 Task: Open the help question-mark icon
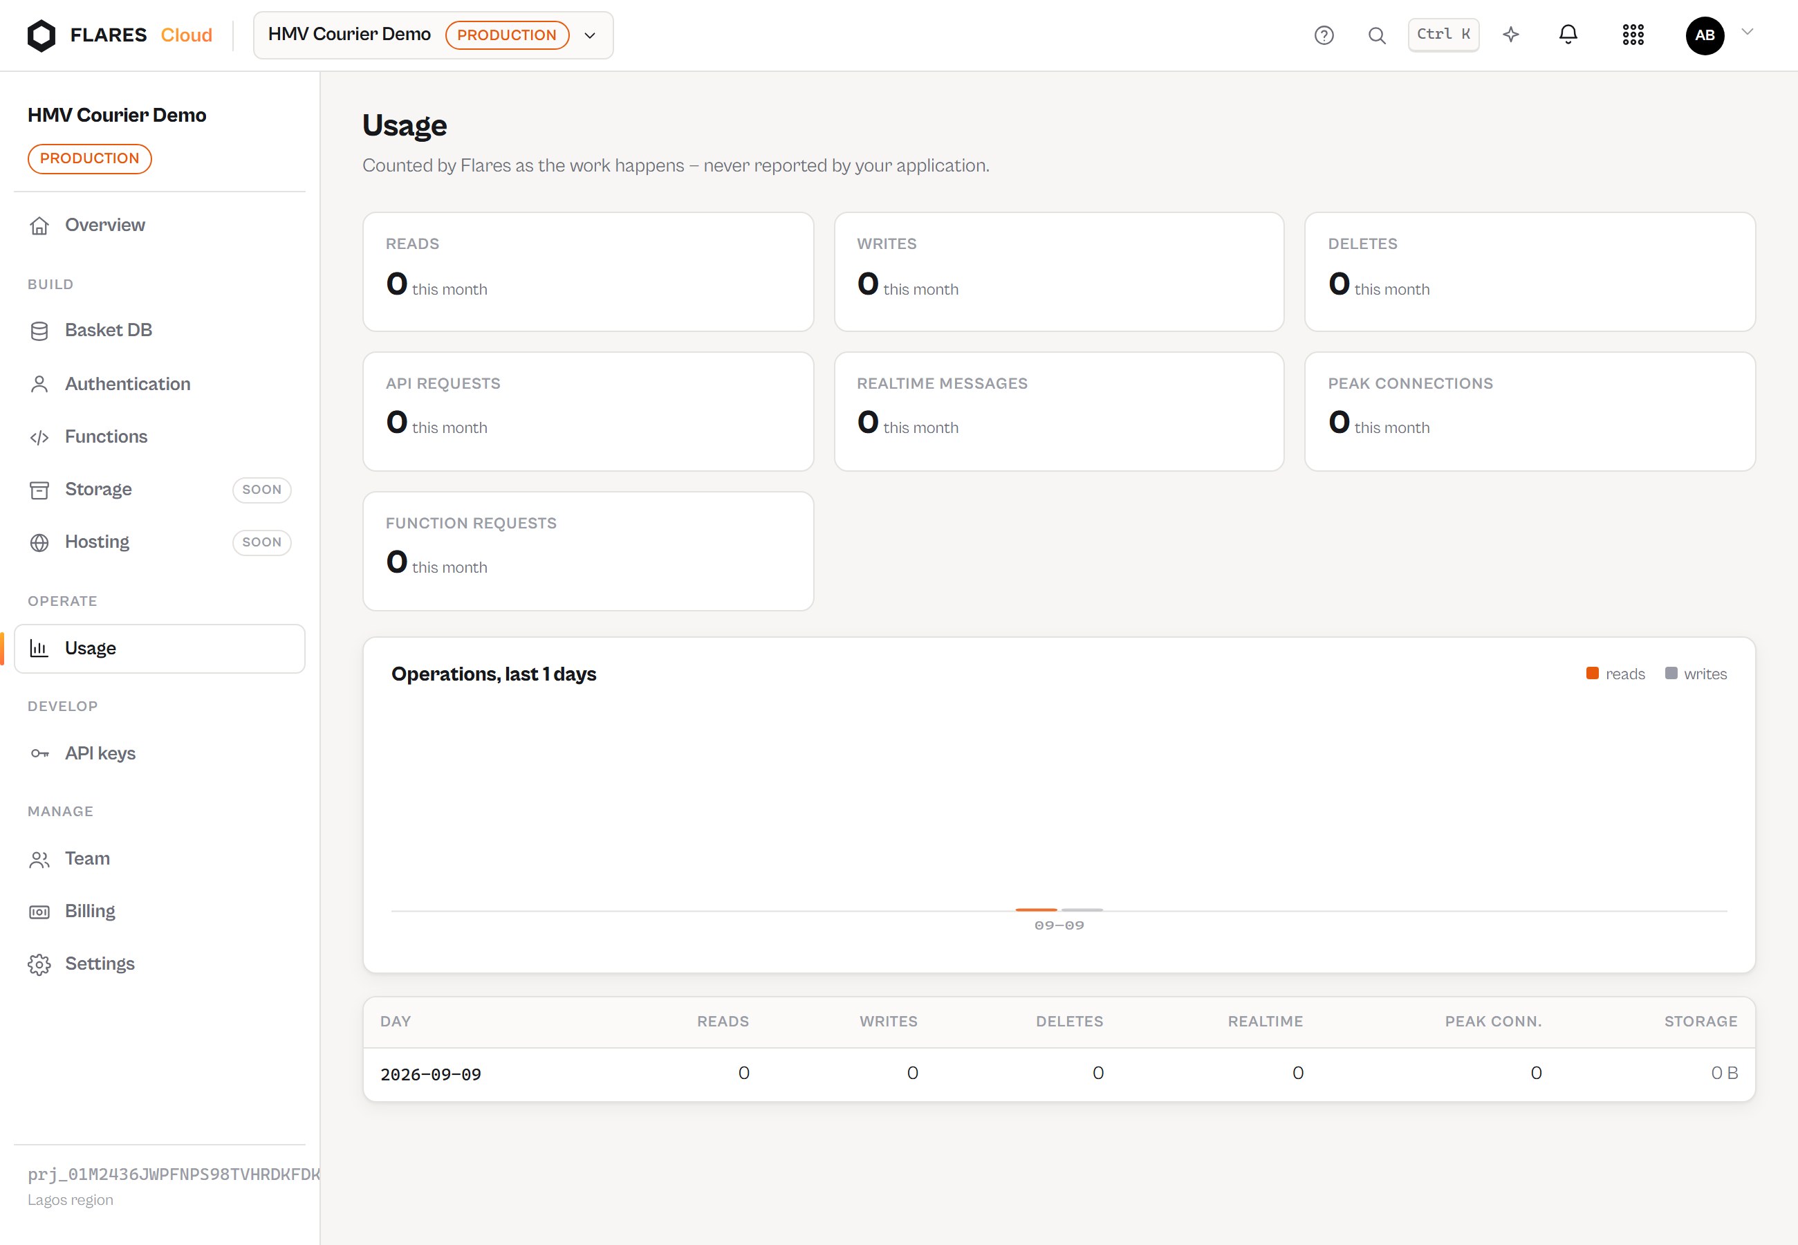(1324, 35)
